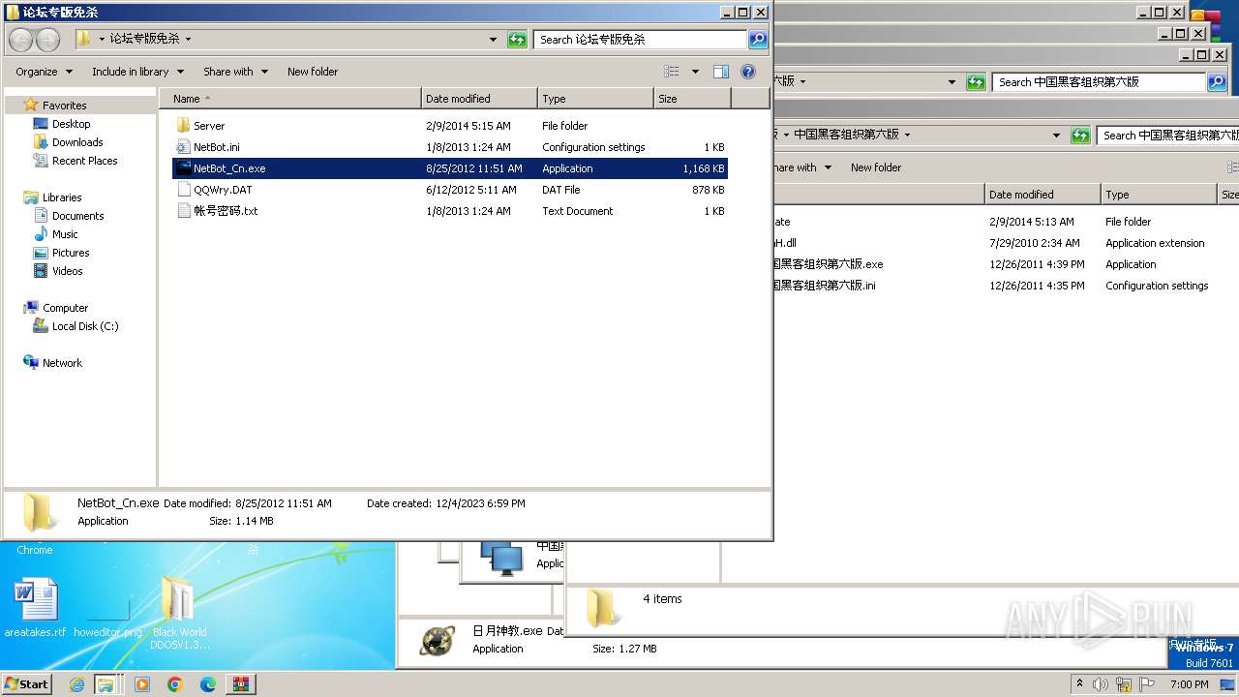Viewport: 1239px width, 697px height.
Task: Select 中国黑客组织第六版.ini in background window
Action: click(824, 286)
